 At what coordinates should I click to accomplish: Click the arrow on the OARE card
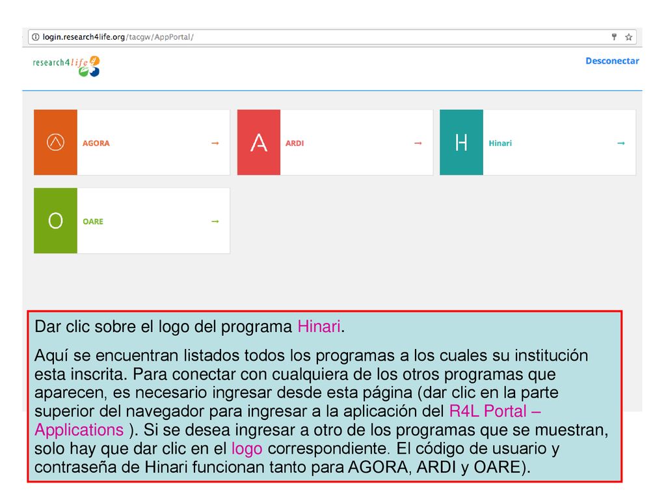point(215,221)
